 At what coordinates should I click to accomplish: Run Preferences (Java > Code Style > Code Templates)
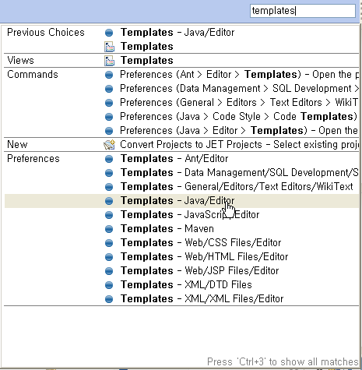coord(239,117)
